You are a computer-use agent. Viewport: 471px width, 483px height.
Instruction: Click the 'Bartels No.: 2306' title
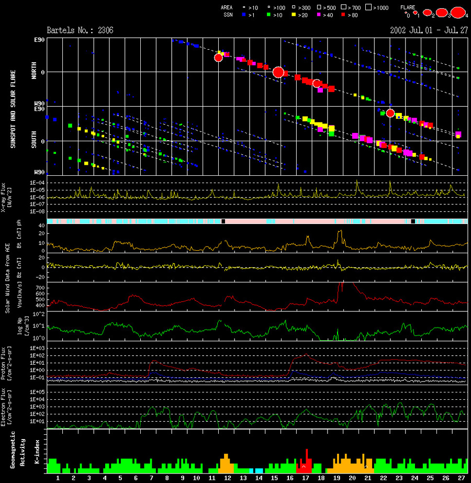coord(80,30)
